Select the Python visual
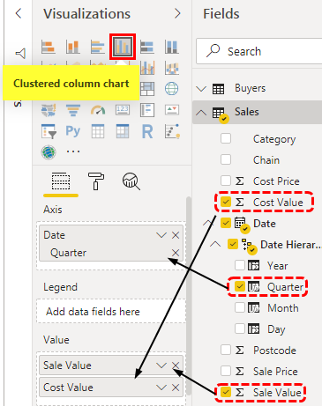The image size is (322, 406). [x=73, y=131]
